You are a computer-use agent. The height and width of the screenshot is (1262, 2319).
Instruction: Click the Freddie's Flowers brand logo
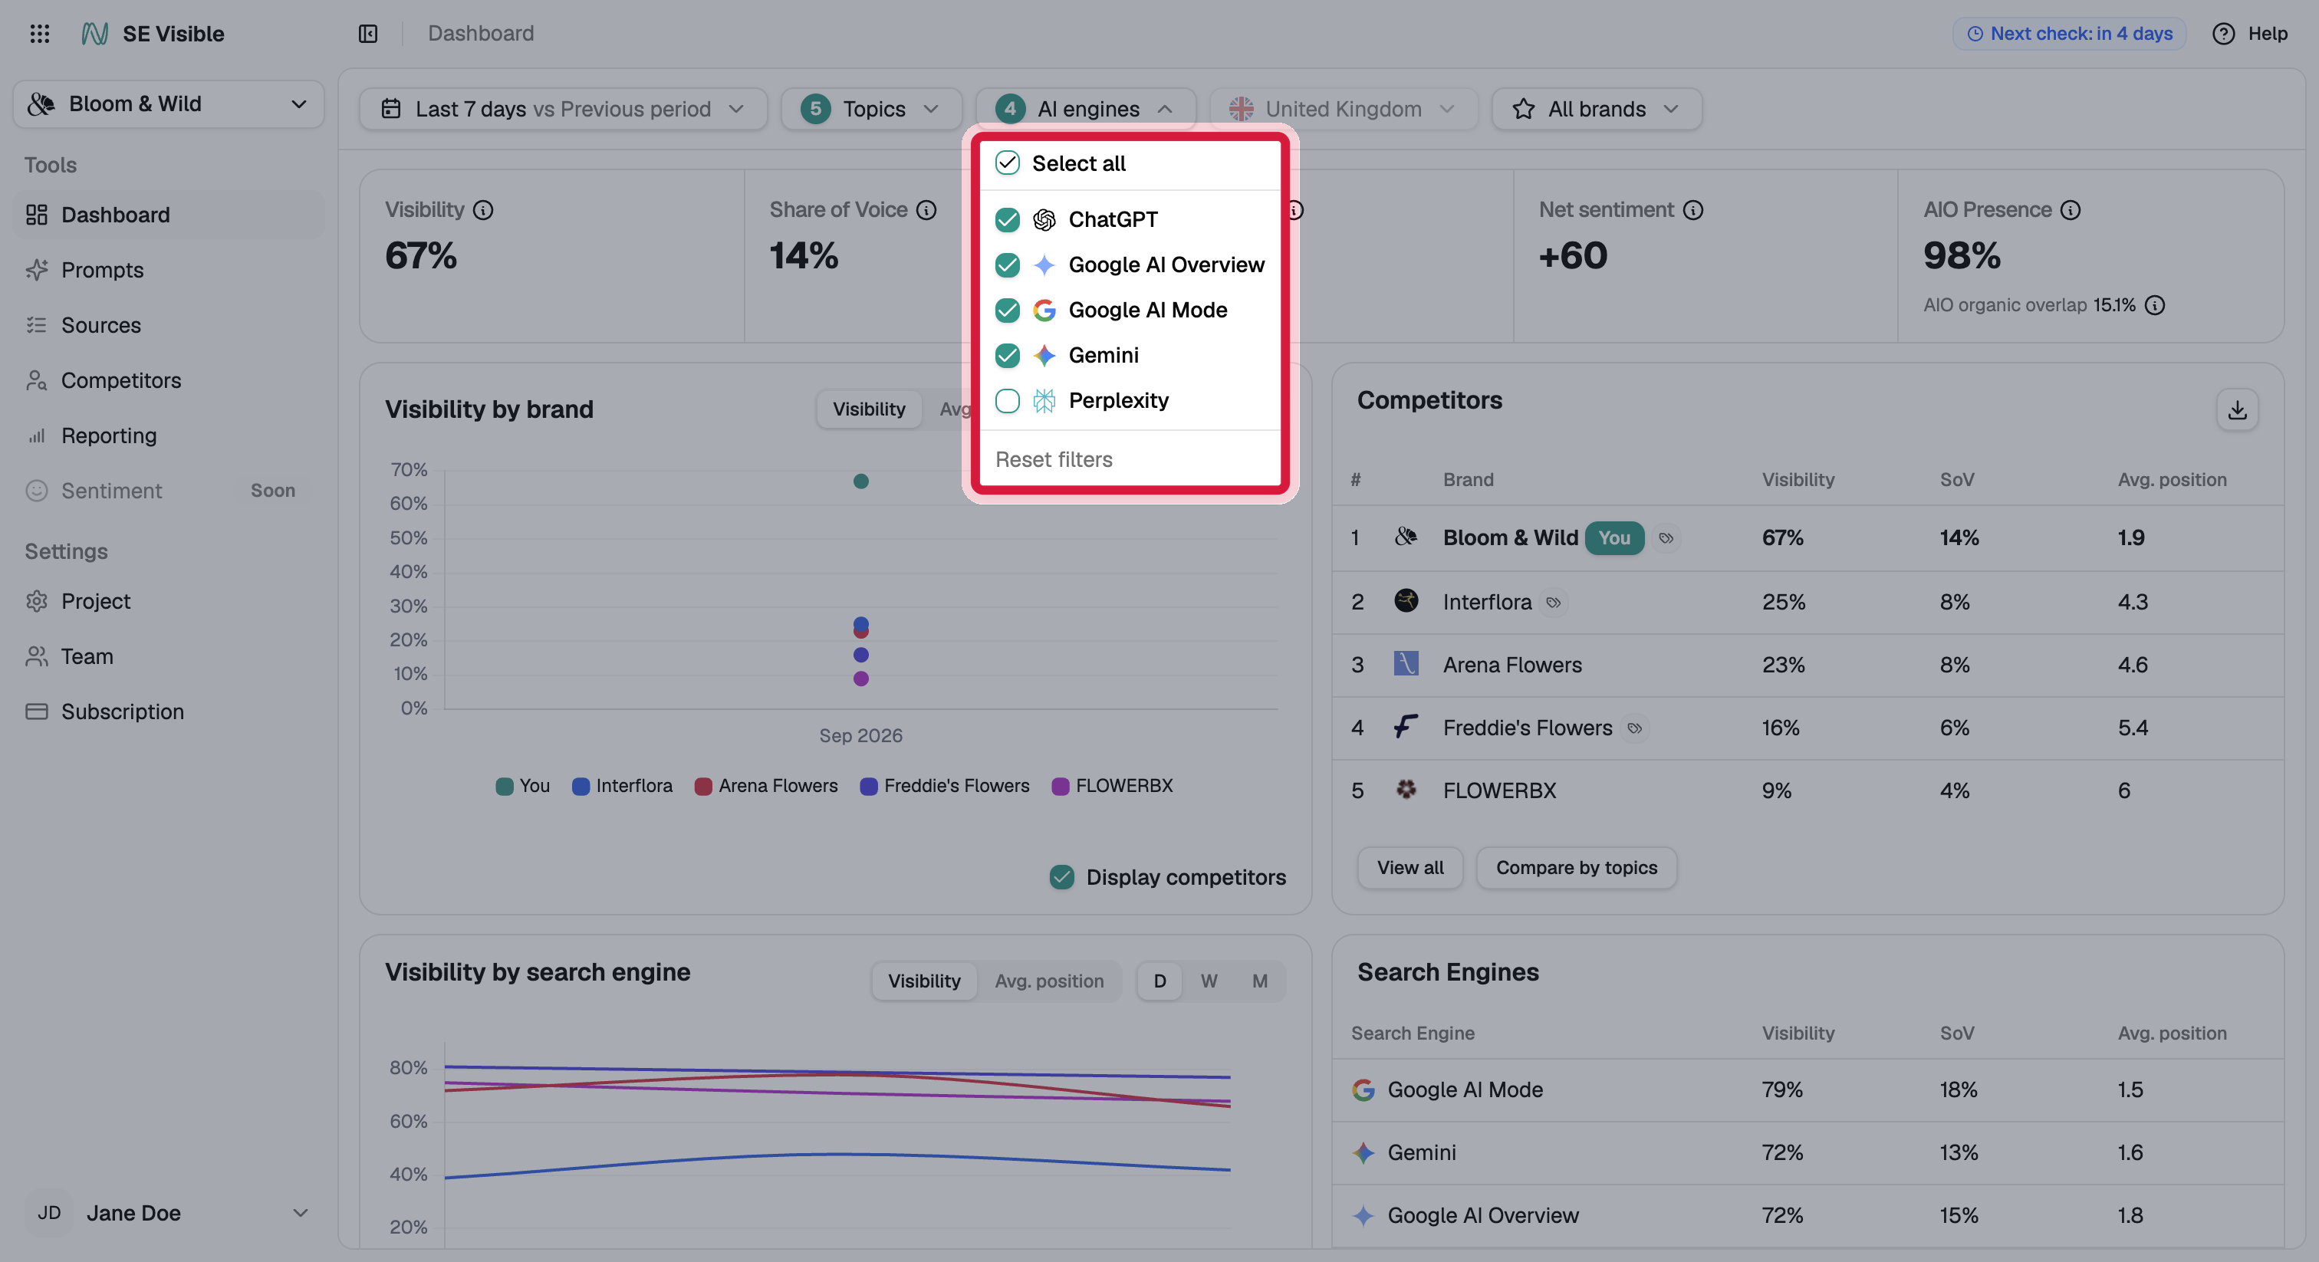(1406, 726)
